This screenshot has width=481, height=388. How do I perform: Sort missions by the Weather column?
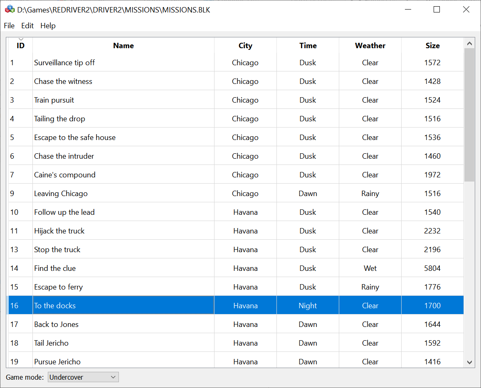[370, 46]
